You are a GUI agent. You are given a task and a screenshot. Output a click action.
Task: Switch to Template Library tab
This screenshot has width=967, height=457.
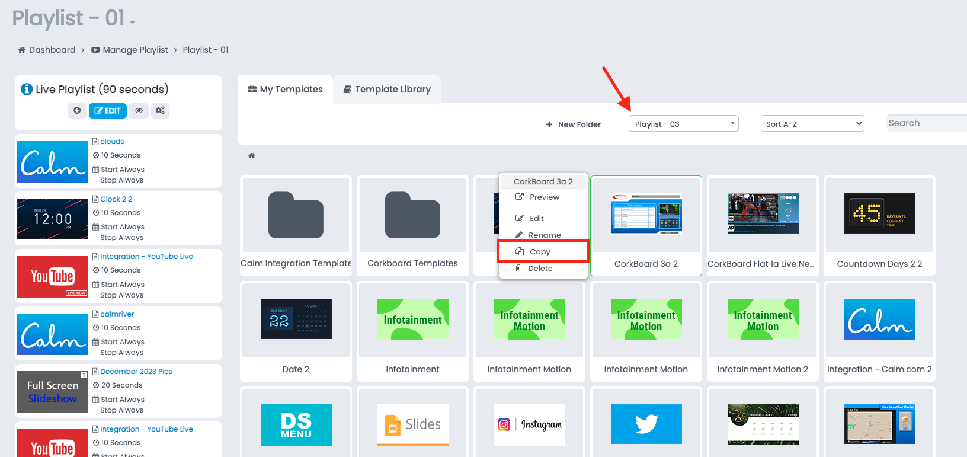point(387,89)
